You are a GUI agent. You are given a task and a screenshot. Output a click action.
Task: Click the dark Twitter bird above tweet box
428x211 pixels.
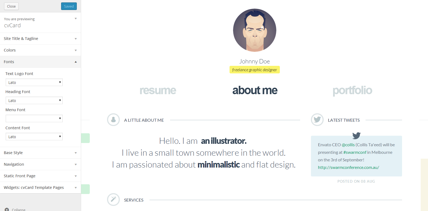(x=356, y=135)
